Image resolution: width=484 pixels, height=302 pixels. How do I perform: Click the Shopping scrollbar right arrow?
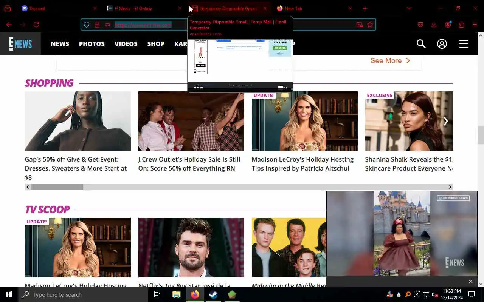point(450,187)
